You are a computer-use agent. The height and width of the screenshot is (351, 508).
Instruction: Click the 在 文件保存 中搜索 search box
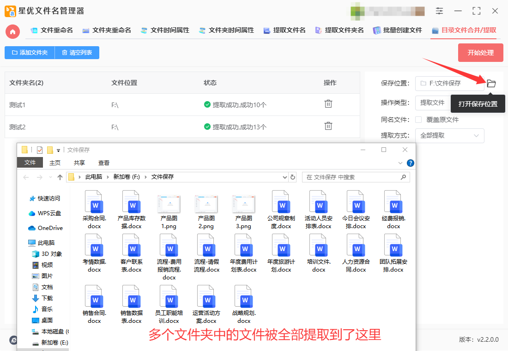pyautogui.click(x=356, y=177)
